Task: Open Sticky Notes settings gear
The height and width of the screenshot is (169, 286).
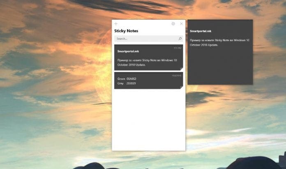Action: (x=173, y=24)
